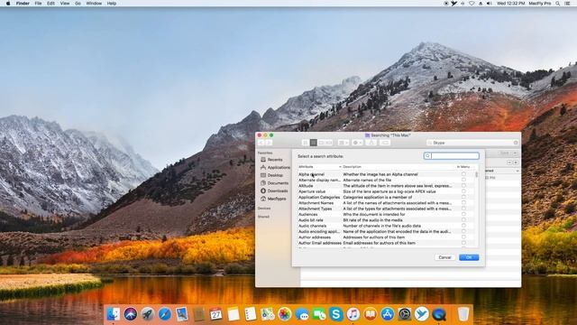Open Finder from the Dock
The height and width of the screenshot is (325, 577).
pos(113,314)
